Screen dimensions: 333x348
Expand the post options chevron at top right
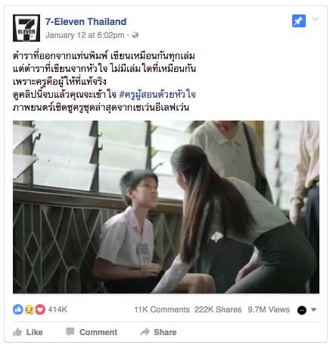pos(316,19)
